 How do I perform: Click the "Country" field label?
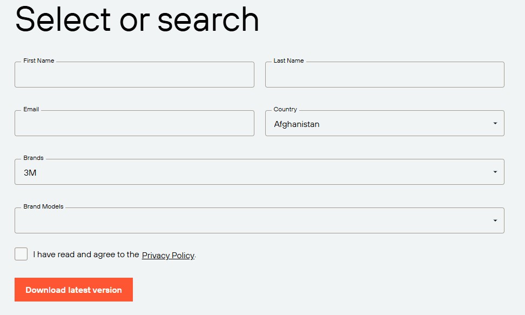[285, 109]
